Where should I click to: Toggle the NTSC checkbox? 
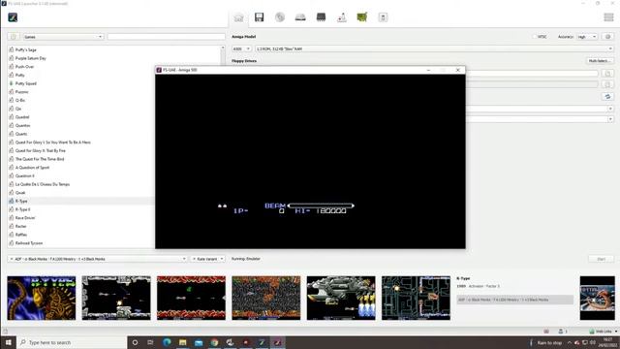pyautogui.click(x=534, y=37)
